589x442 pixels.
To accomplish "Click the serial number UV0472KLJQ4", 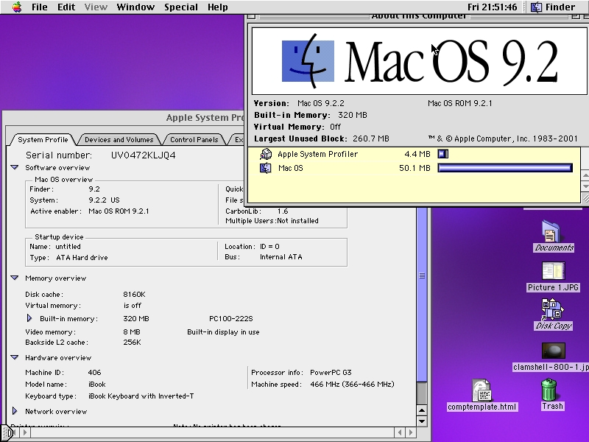I will point(143,155).
